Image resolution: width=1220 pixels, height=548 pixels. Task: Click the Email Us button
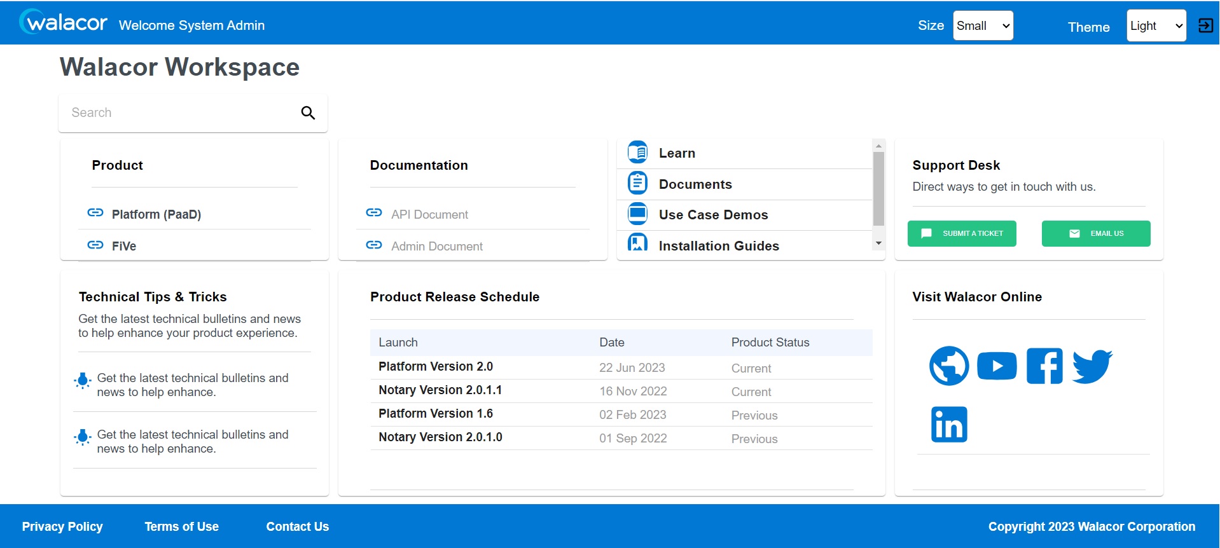(1096, 233)
